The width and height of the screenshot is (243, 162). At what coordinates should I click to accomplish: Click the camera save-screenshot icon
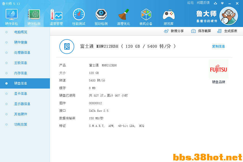coord(193,31)
